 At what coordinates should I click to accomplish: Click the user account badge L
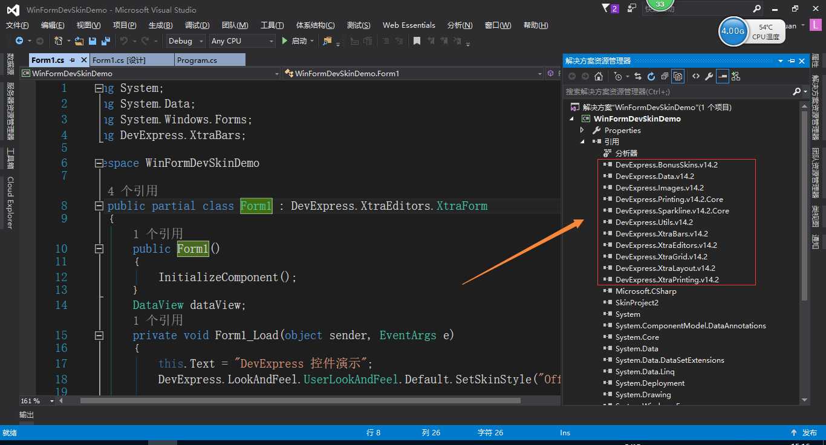click(x=817, y=25)
